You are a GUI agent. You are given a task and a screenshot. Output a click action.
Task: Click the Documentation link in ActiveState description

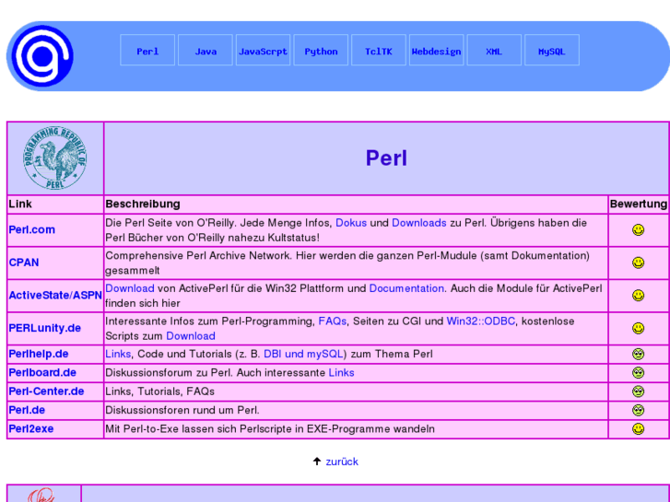click(x=406, y=288)
